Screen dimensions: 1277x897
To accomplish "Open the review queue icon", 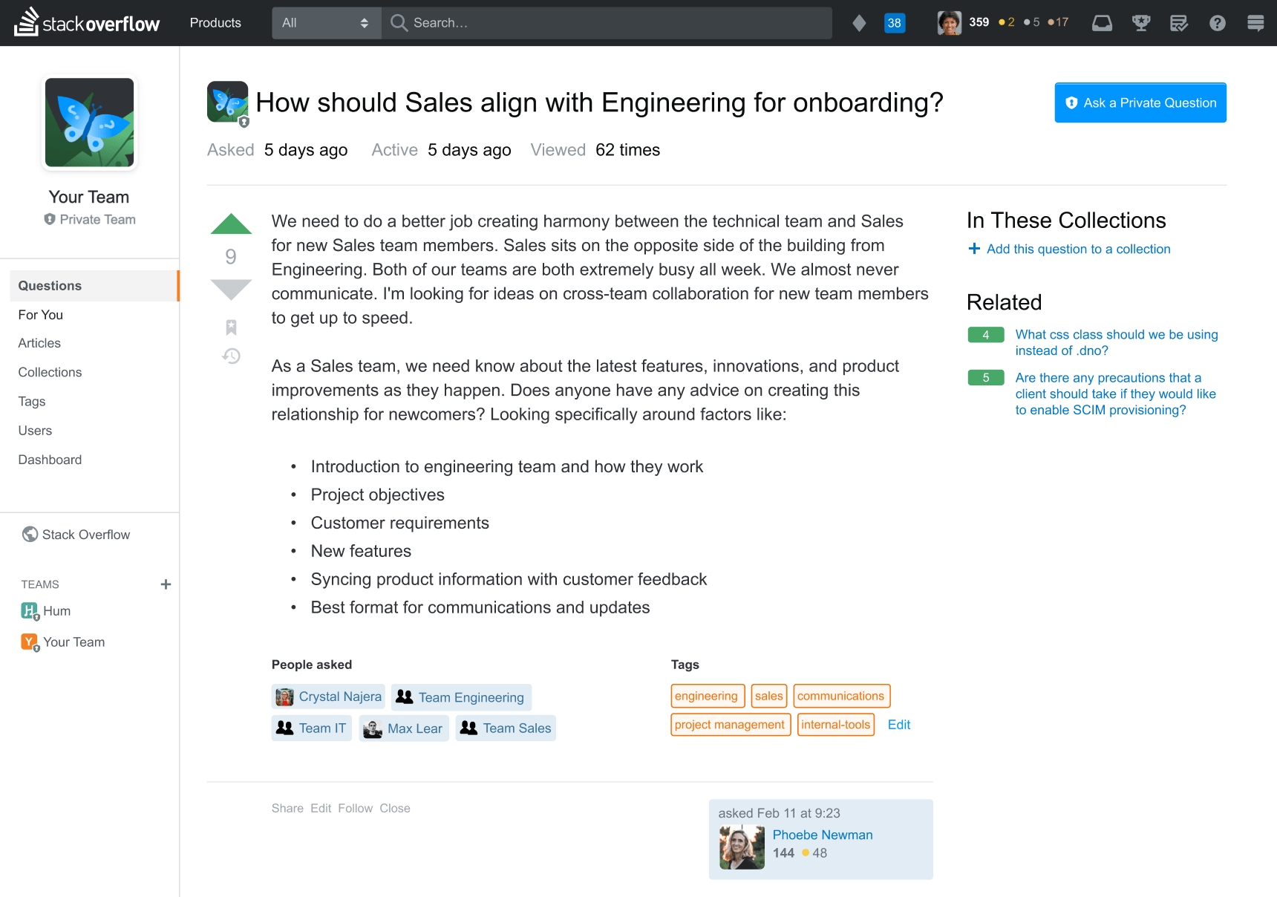I will [1180, 22].
